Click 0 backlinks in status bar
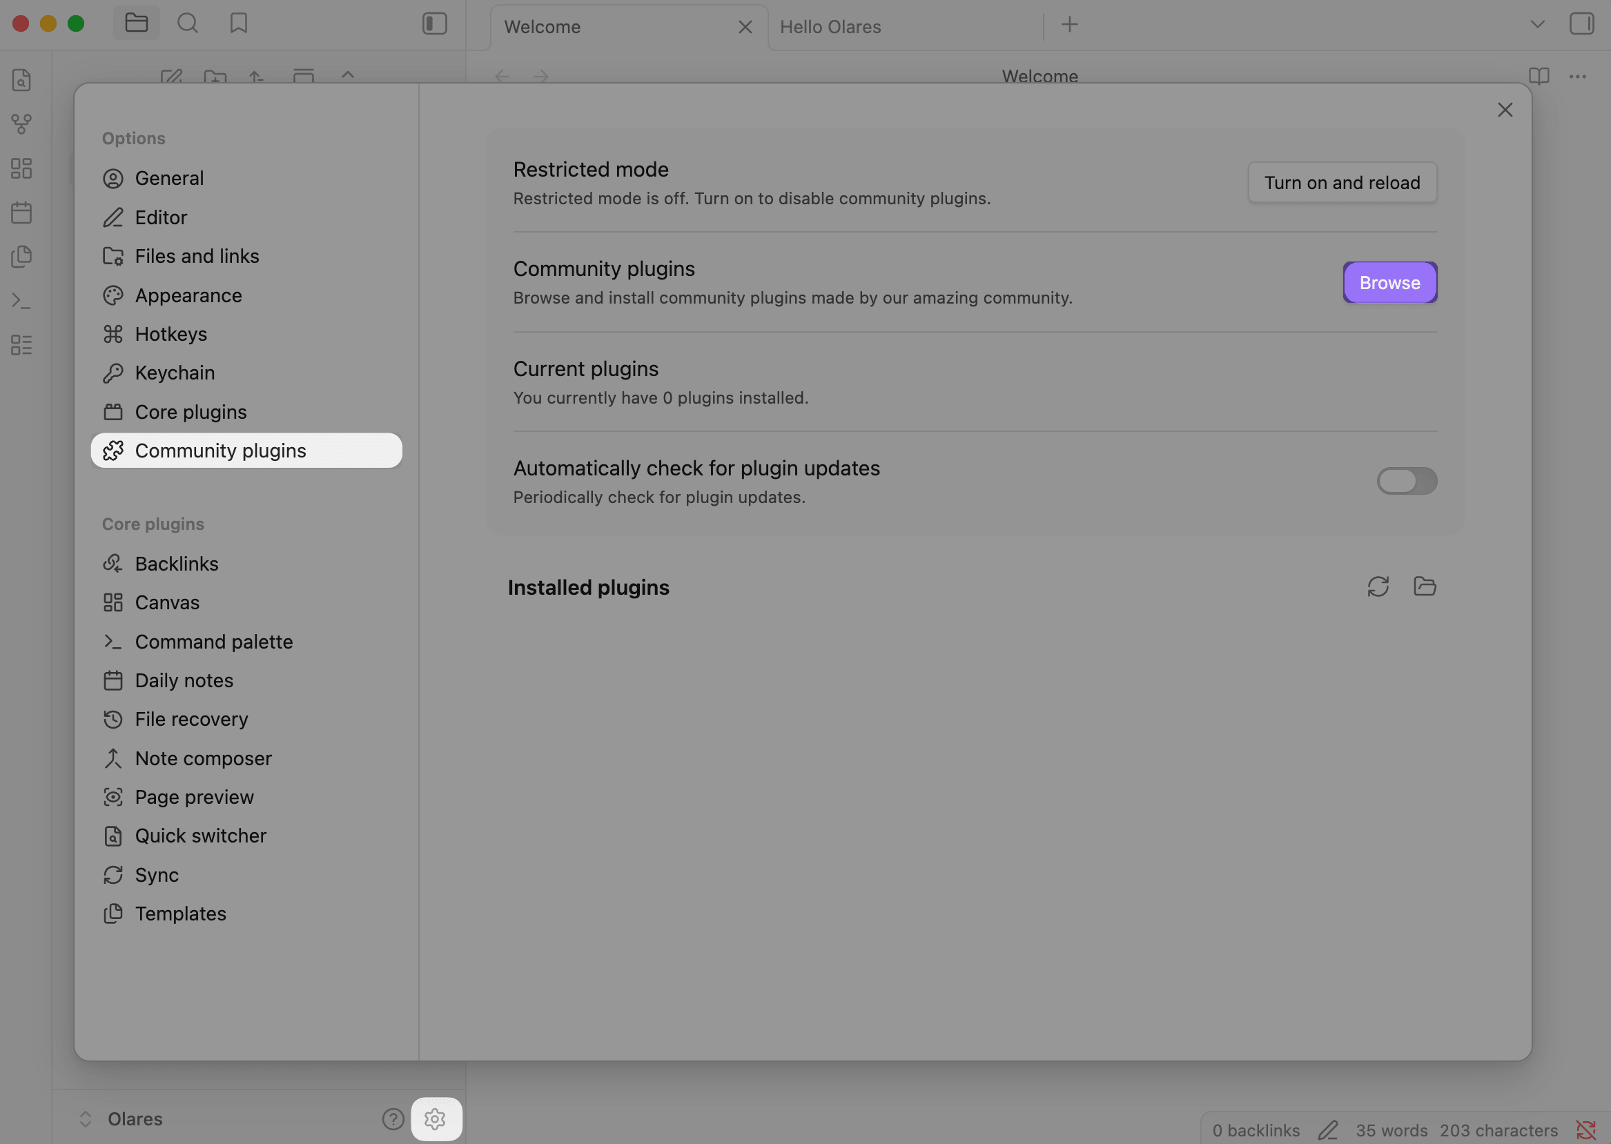Viewport: 1611px width, 1144px height. (x=1256, y=1130)
